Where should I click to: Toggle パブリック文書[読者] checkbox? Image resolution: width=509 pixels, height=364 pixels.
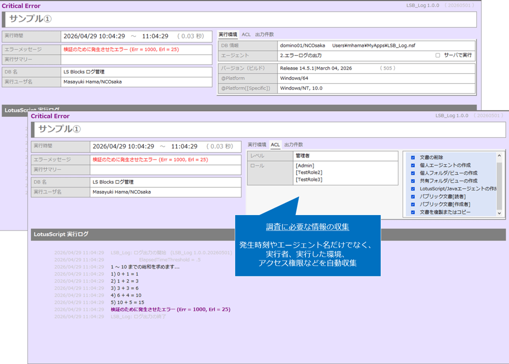(413, 197)
